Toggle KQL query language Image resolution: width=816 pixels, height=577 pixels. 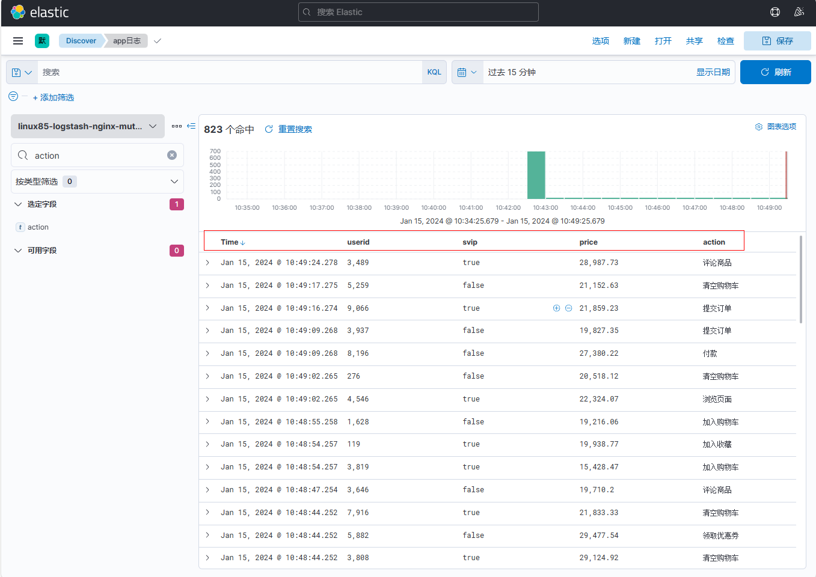(x=434, y=72)
